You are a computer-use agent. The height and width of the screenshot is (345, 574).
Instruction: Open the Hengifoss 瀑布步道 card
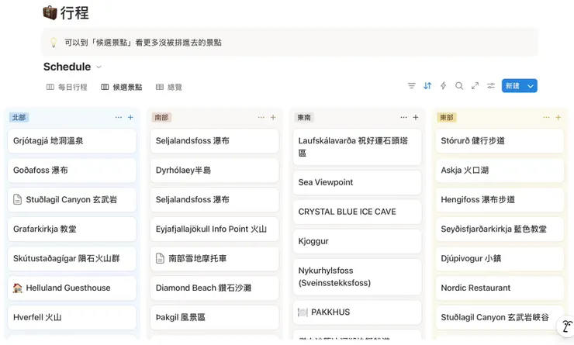pyautogui.click(x=500, y=199)
